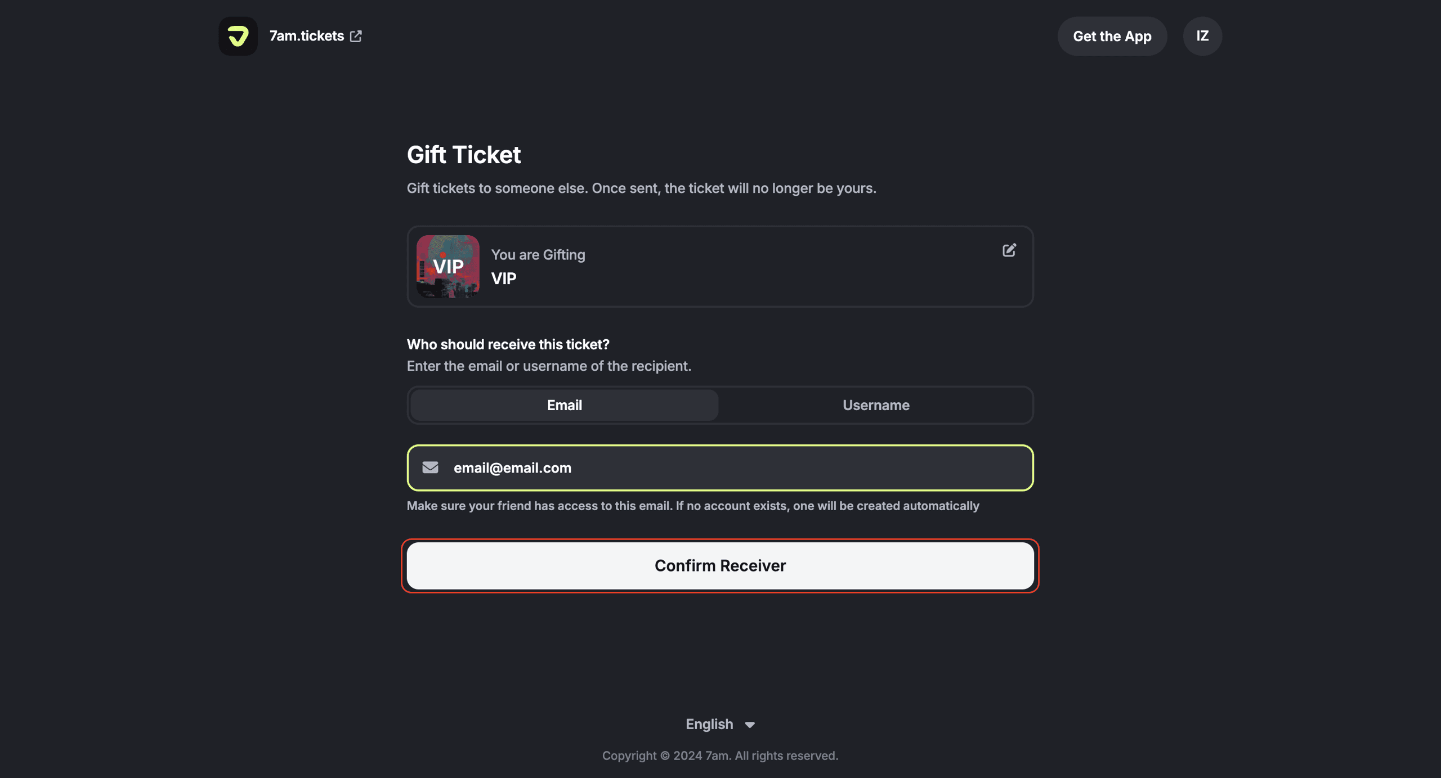Click the VIP ticket thumbnail image
The width and height of the screenshot is (1441, 778).
click(x=447, y=266)
